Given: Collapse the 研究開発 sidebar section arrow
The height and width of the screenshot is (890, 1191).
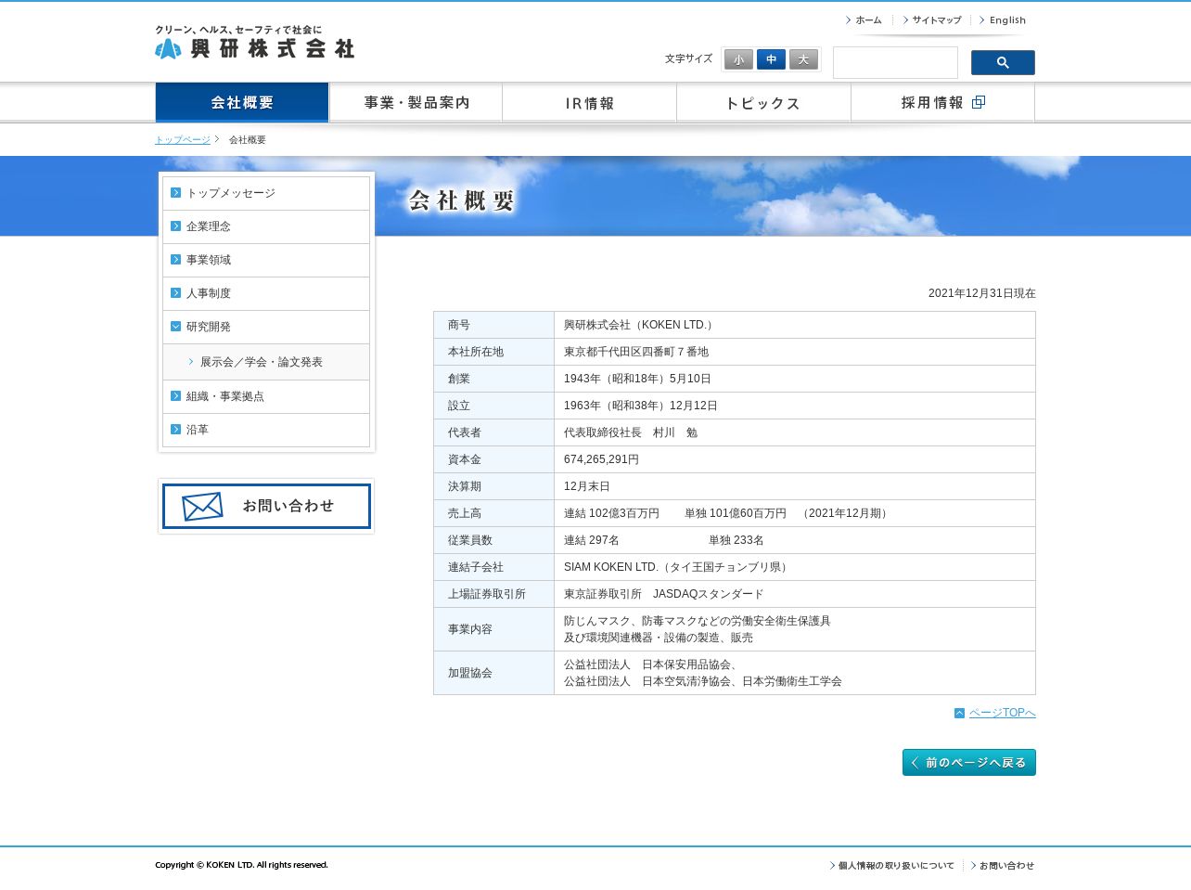Looking at the screenshot, I should pos(175,326).
